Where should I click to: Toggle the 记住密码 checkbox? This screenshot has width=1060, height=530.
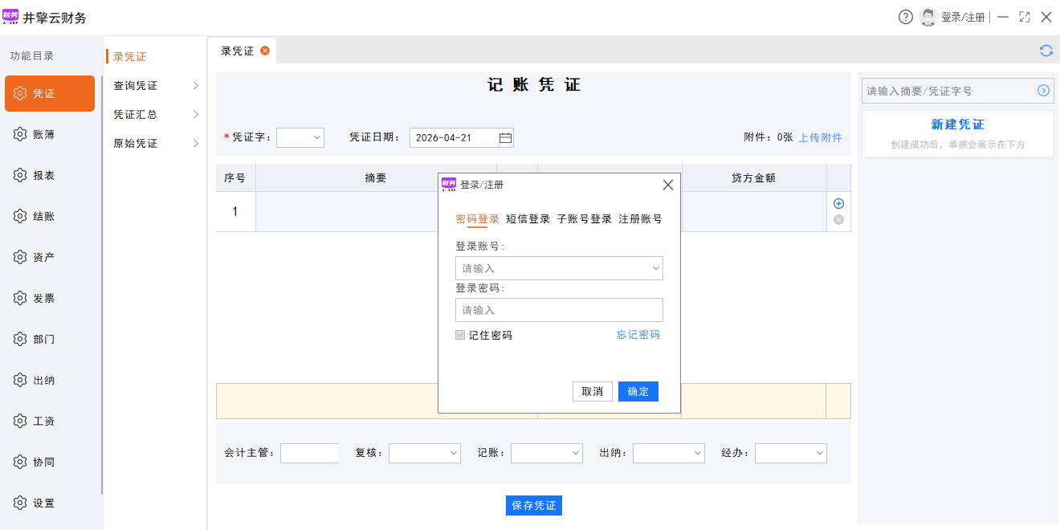tap(460, 335)
